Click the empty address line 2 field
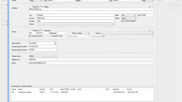182x102 pixels. coord(91,12)
